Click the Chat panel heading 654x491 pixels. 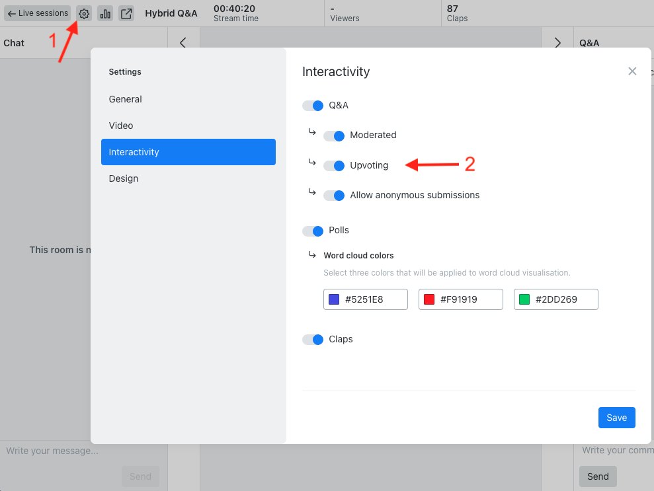tap(14, 43)
